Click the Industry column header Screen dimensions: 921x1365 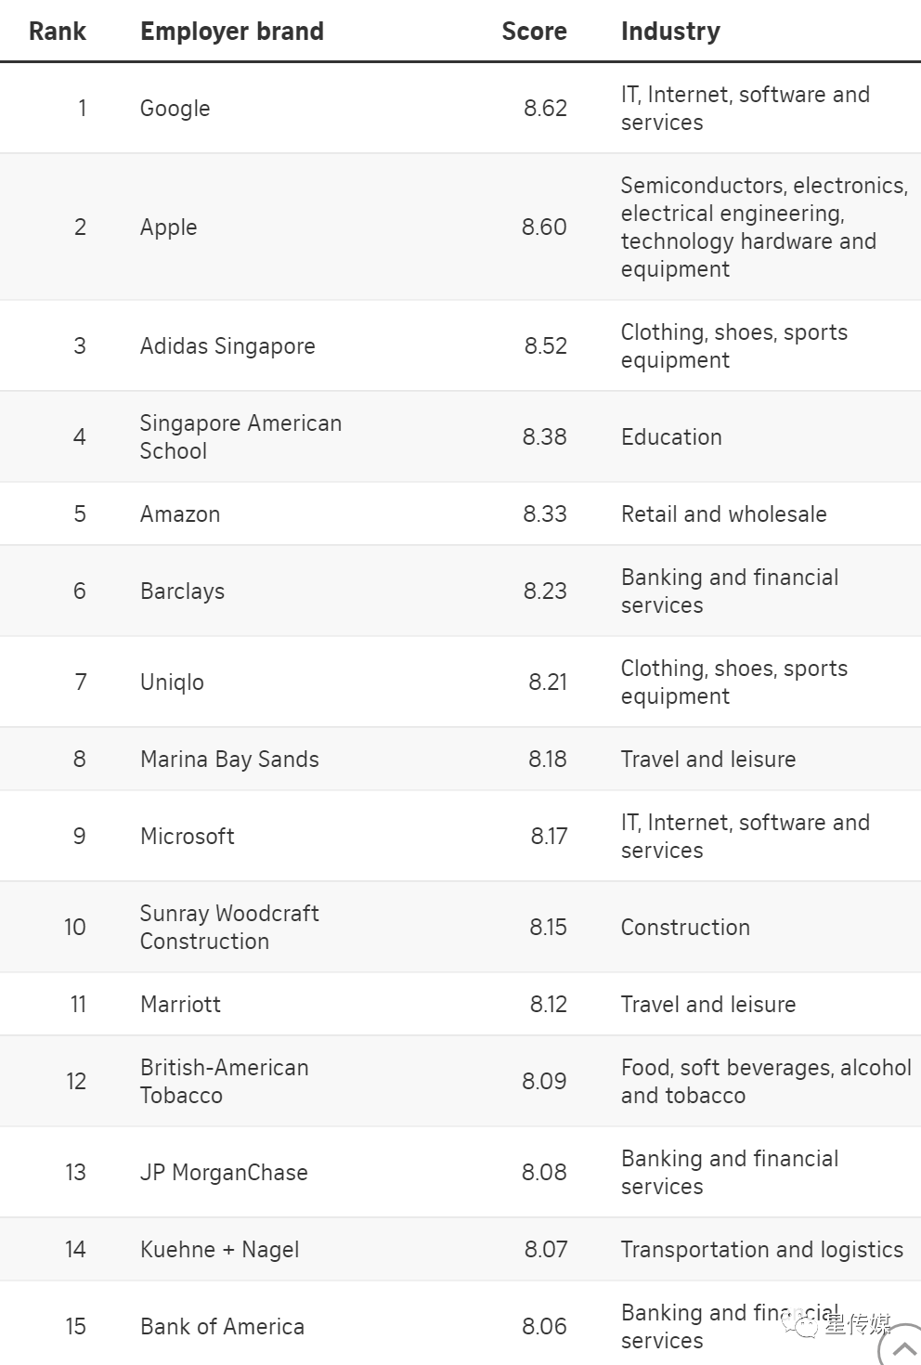[670, 32]
